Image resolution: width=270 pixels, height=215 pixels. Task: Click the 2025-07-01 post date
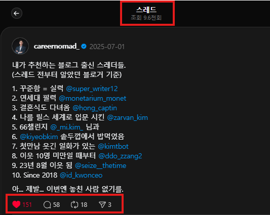tap(107, 47)
